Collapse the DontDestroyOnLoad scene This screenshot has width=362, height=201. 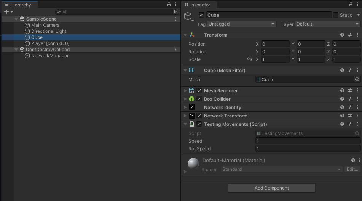(x=16, y=50)
